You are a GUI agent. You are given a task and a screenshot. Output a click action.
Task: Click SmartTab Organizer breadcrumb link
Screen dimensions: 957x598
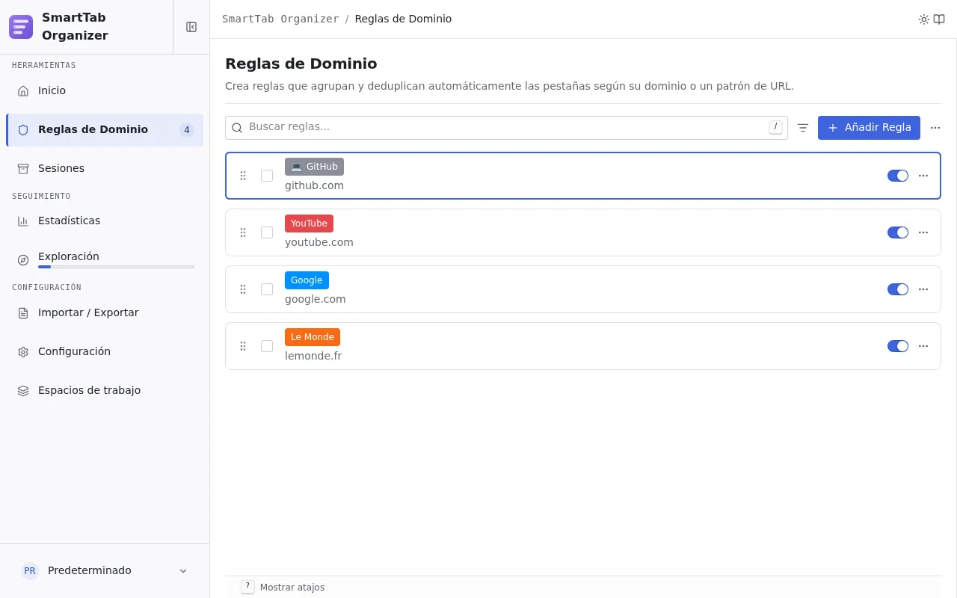(x=280, y=19)
